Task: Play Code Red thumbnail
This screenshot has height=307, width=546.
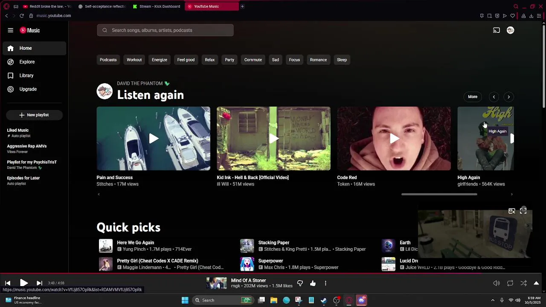Action: [394, 139]
